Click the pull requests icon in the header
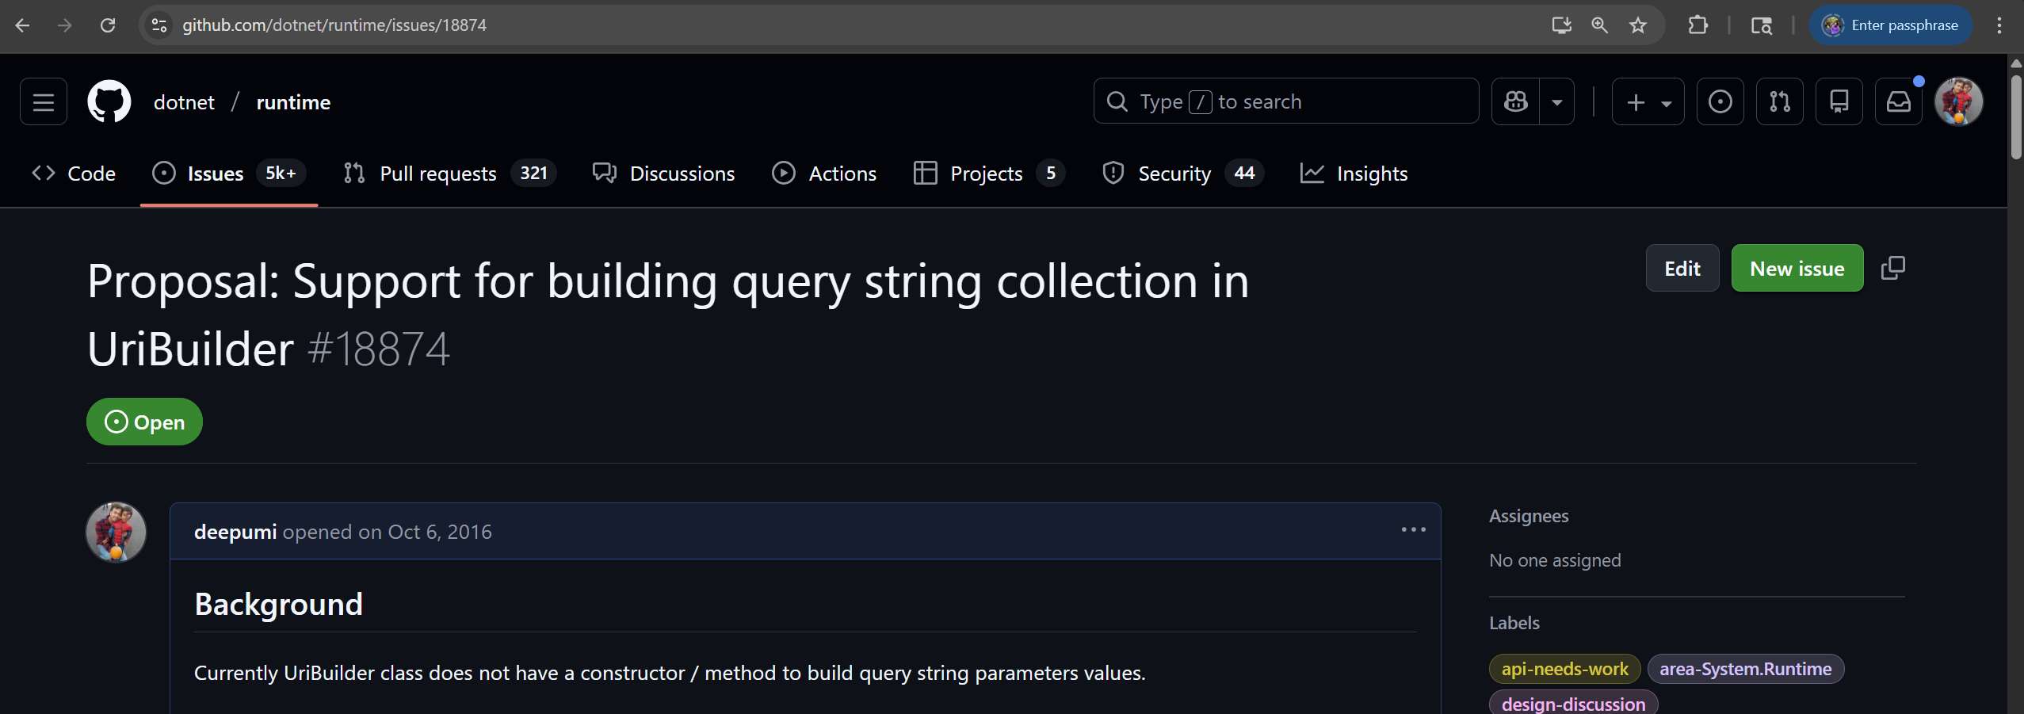The height and width of the screenshot is (714, 2024). pyautogui.click(x=1778, y=101)
